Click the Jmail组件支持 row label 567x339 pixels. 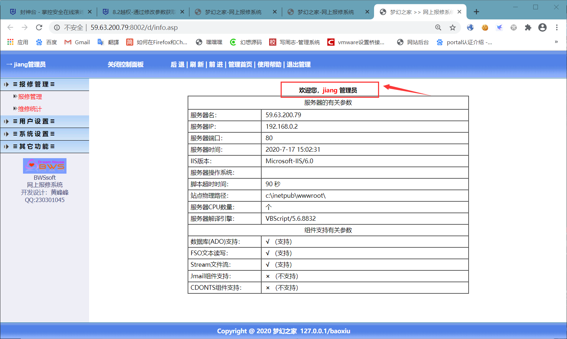click(211, 276)
